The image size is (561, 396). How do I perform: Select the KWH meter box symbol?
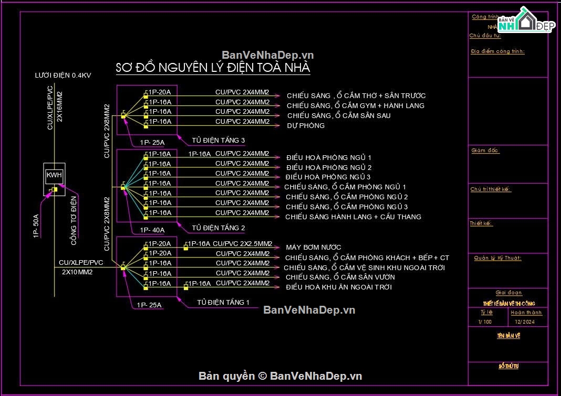coord(54,174)
